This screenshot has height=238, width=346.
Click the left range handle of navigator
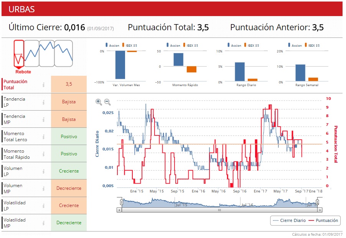(x=121, y=202)
